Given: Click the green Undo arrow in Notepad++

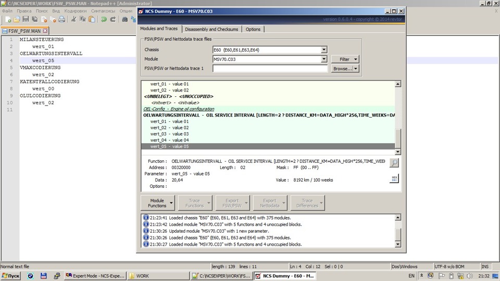Looking at the screenshot, I should [104, 19].
